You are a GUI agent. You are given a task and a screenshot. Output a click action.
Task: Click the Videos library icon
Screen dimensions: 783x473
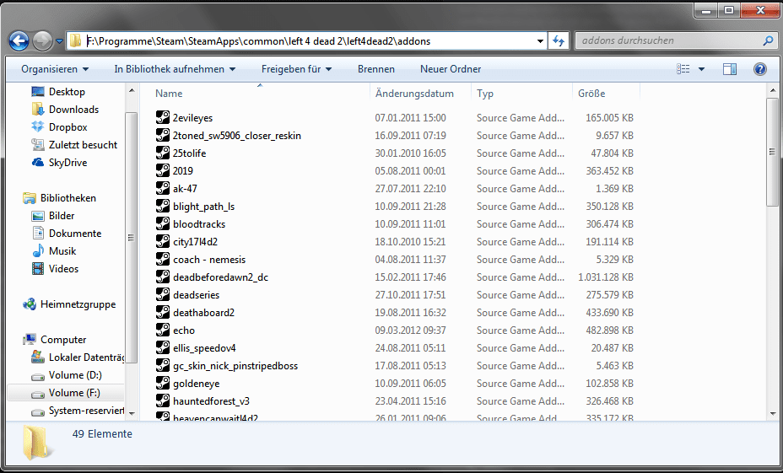click(38, 269)
